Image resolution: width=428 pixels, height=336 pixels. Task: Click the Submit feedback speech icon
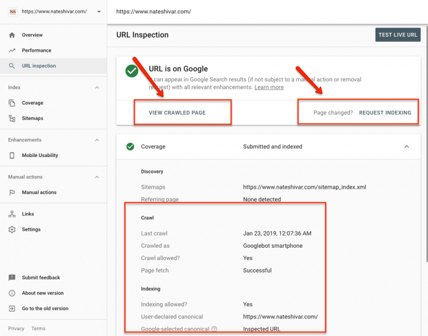point(12,278)
